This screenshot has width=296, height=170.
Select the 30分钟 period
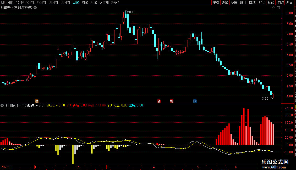[x=53, y=2]
